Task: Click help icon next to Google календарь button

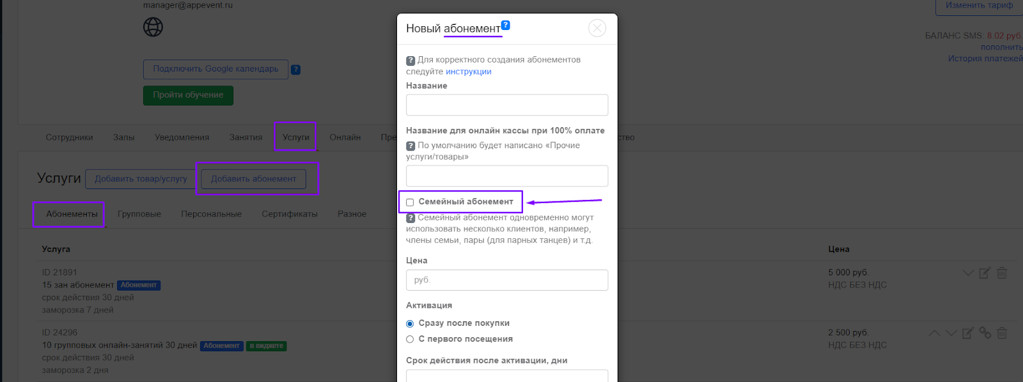Action: (x=295, y=70)
